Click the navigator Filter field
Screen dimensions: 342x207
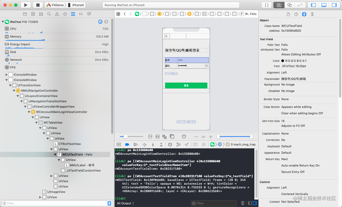coord(57,203)
